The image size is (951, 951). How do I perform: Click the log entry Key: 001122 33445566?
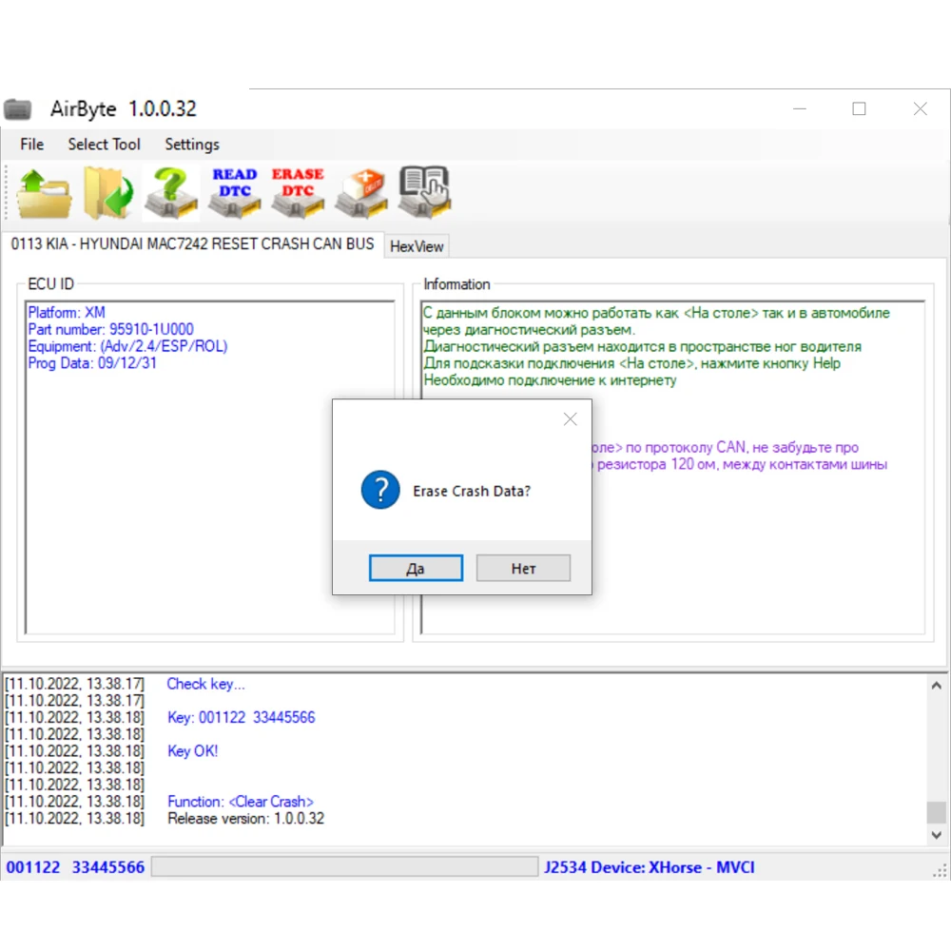tap(242, 717)
